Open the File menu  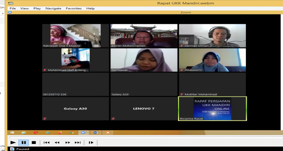12,8
